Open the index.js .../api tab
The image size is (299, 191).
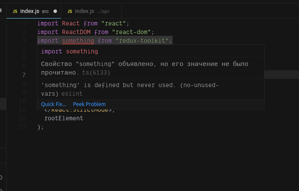click(91, 11)
